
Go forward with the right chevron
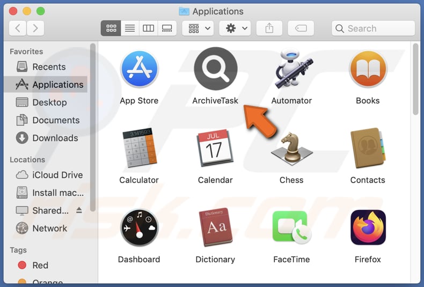(x=35, y=28)
